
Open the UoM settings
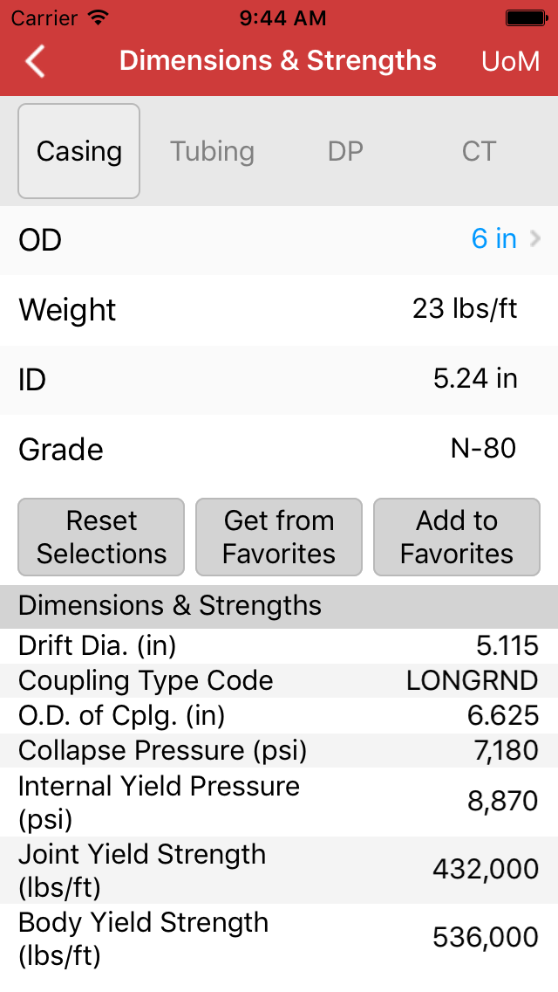click(510, 61)
